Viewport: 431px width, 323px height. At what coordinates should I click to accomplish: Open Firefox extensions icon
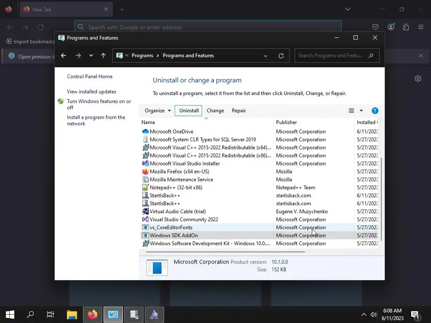click(406, 27)
